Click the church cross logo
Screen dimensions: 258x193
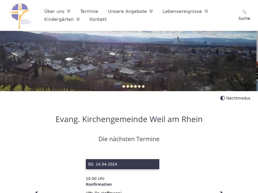tap(20, 16)
